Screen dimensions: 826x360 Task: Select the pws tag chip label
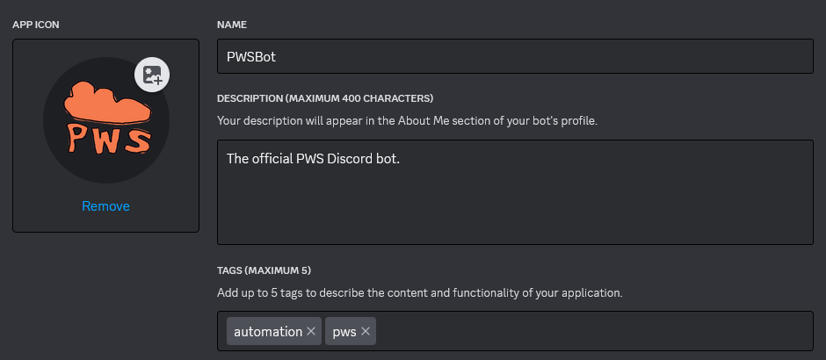(x=344, y=331)
